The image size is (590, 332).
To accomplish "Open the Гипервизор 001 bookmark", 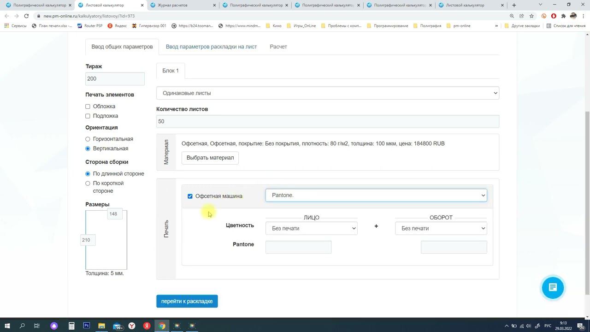I will 149,26.
